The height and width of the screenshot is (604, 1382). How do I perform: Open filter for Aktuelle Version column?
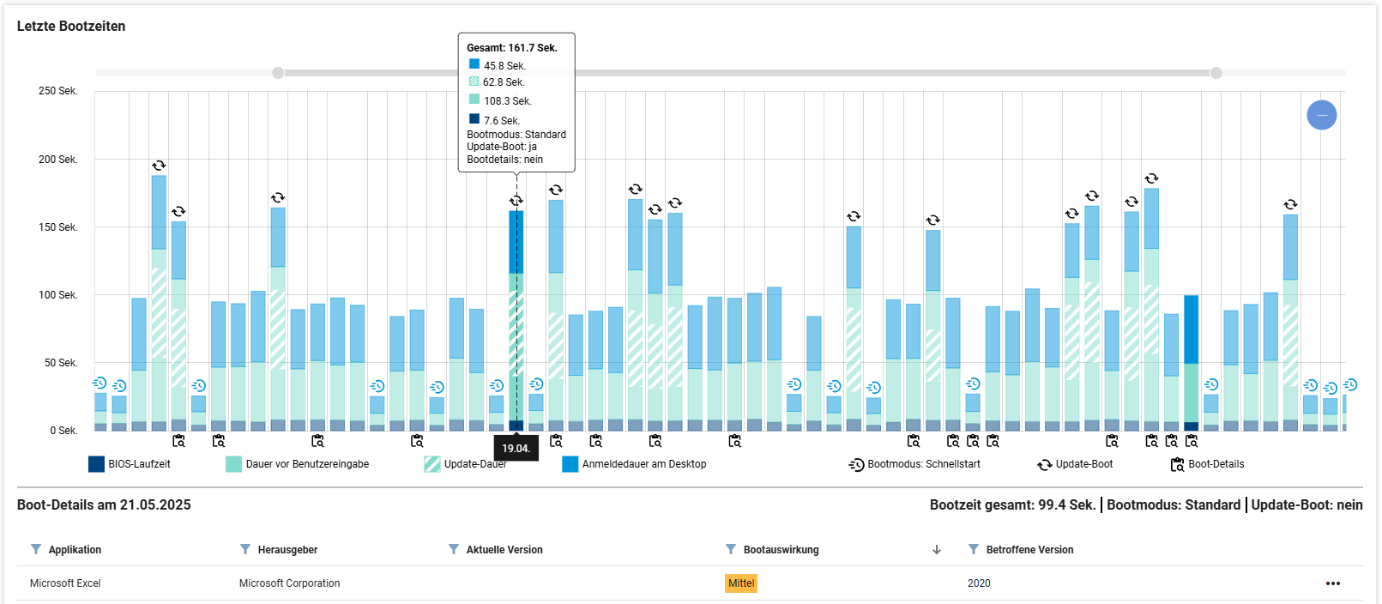pyautogui.click(x=454, y=549)
